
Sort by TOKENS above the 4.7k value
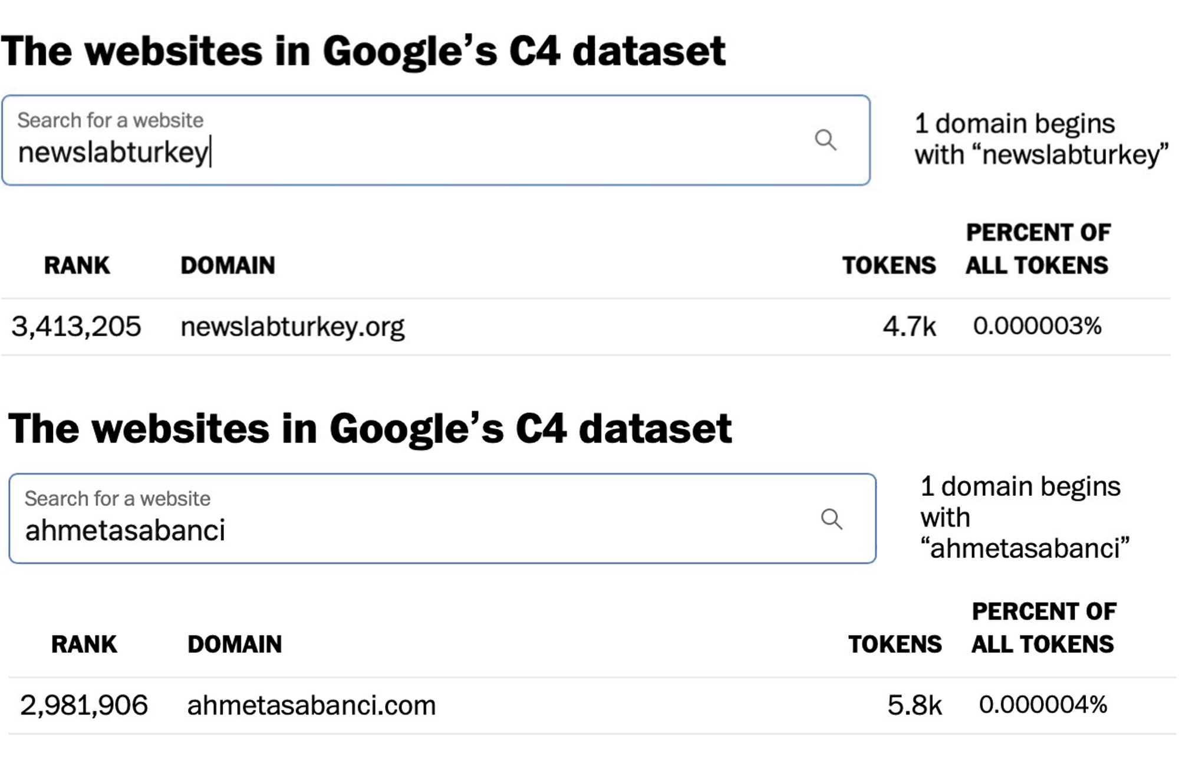point(889,266)
